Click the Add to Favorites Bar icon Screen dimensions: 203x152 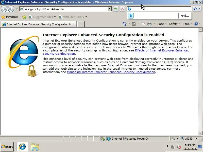(24, 17)
